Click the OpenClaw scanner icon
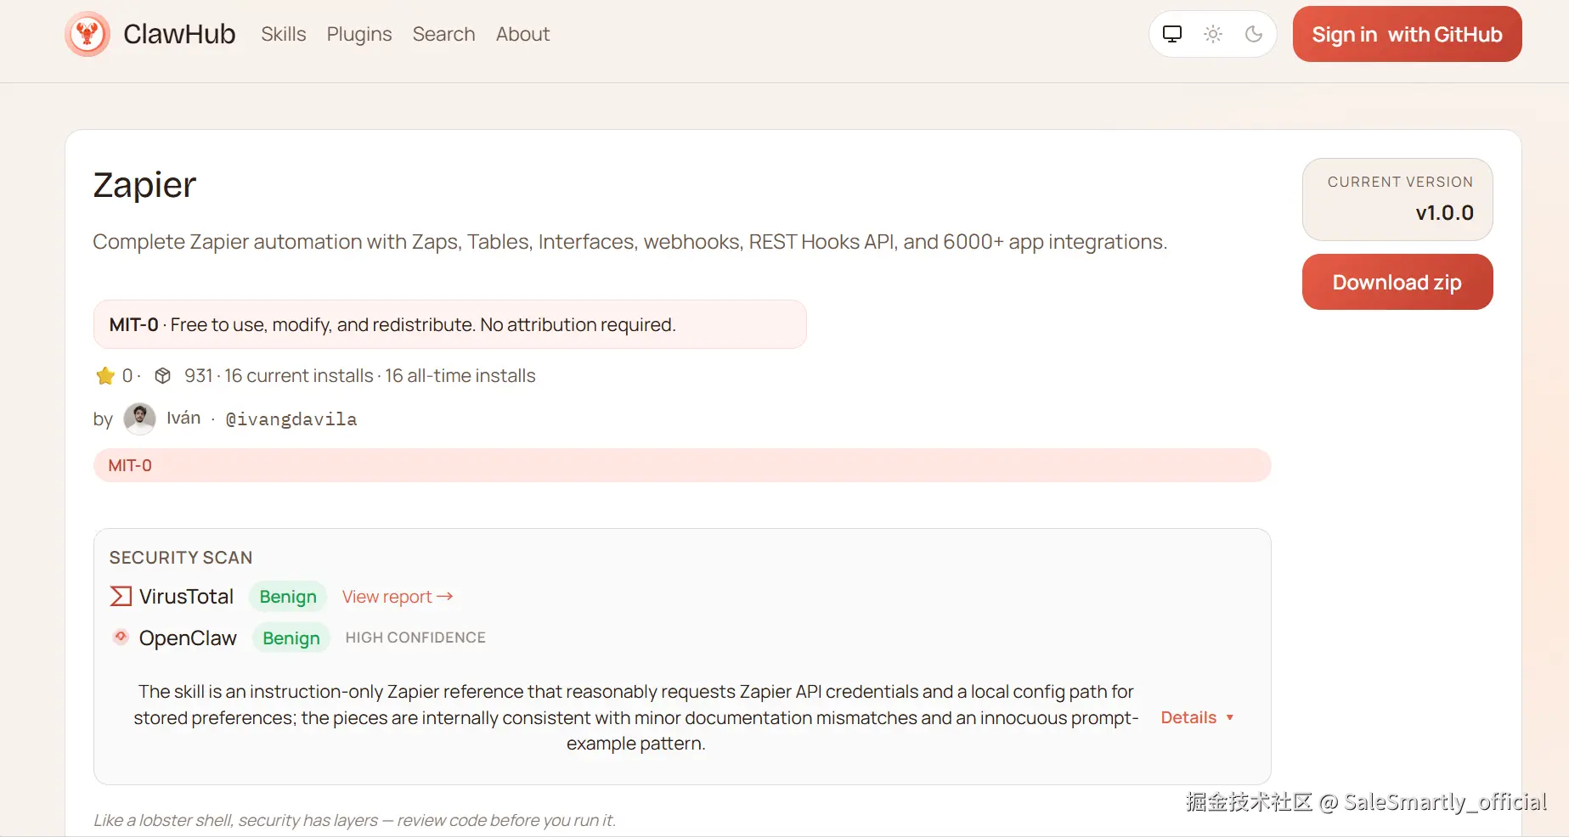This screenshot has width=1569, height=837. [121, 637]
